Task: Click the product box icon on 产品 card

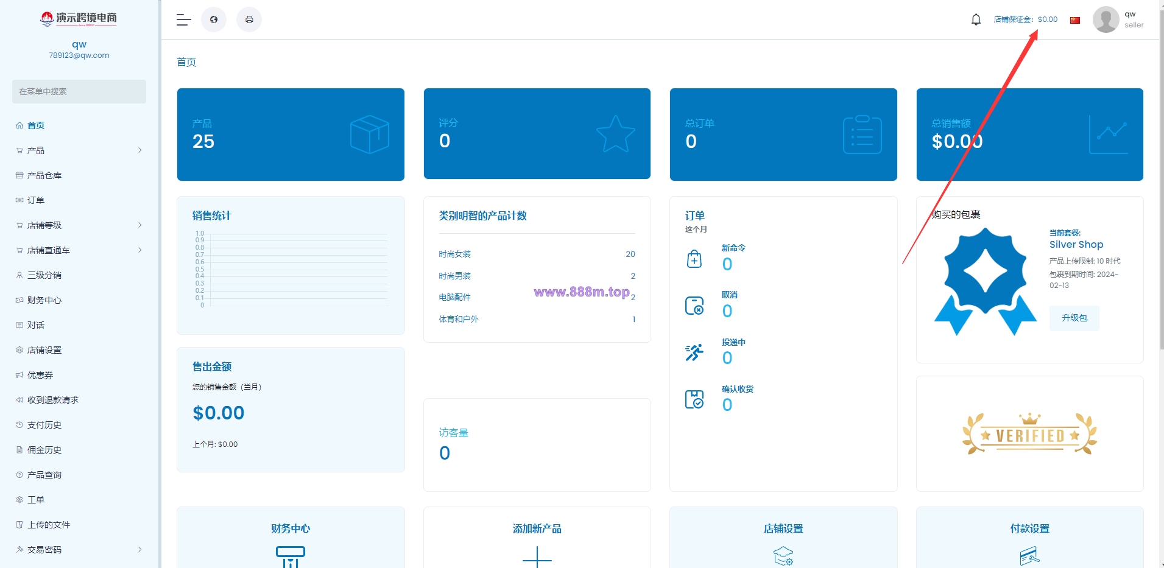Action: pyautogui.click(x=370, y=135)
